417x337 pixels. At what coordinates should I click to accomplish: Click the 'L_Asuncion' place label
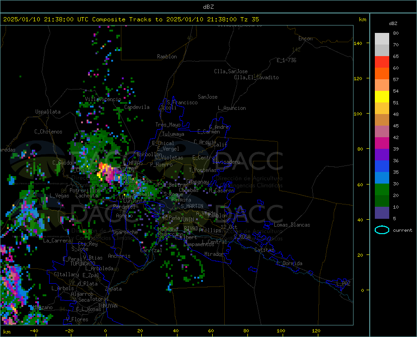232,108
